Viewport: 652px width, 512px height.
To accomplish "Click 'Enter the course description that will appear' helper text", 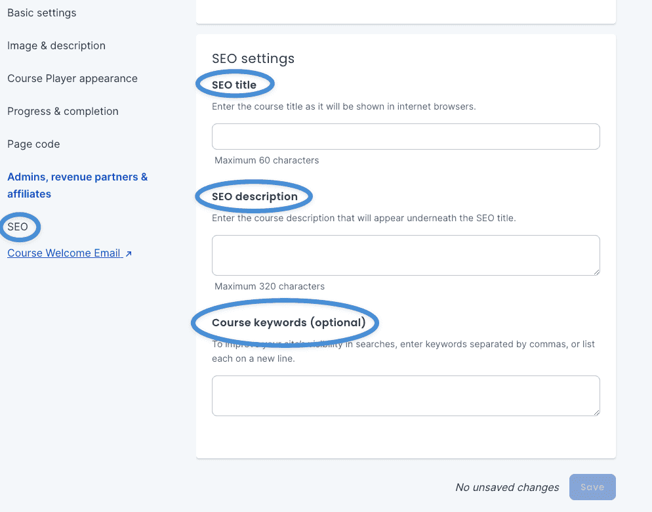I will pos(363,218).
